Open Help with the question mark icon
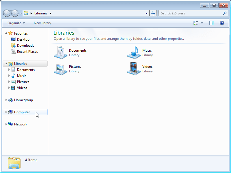231x173 pixels. pos(222,23)
